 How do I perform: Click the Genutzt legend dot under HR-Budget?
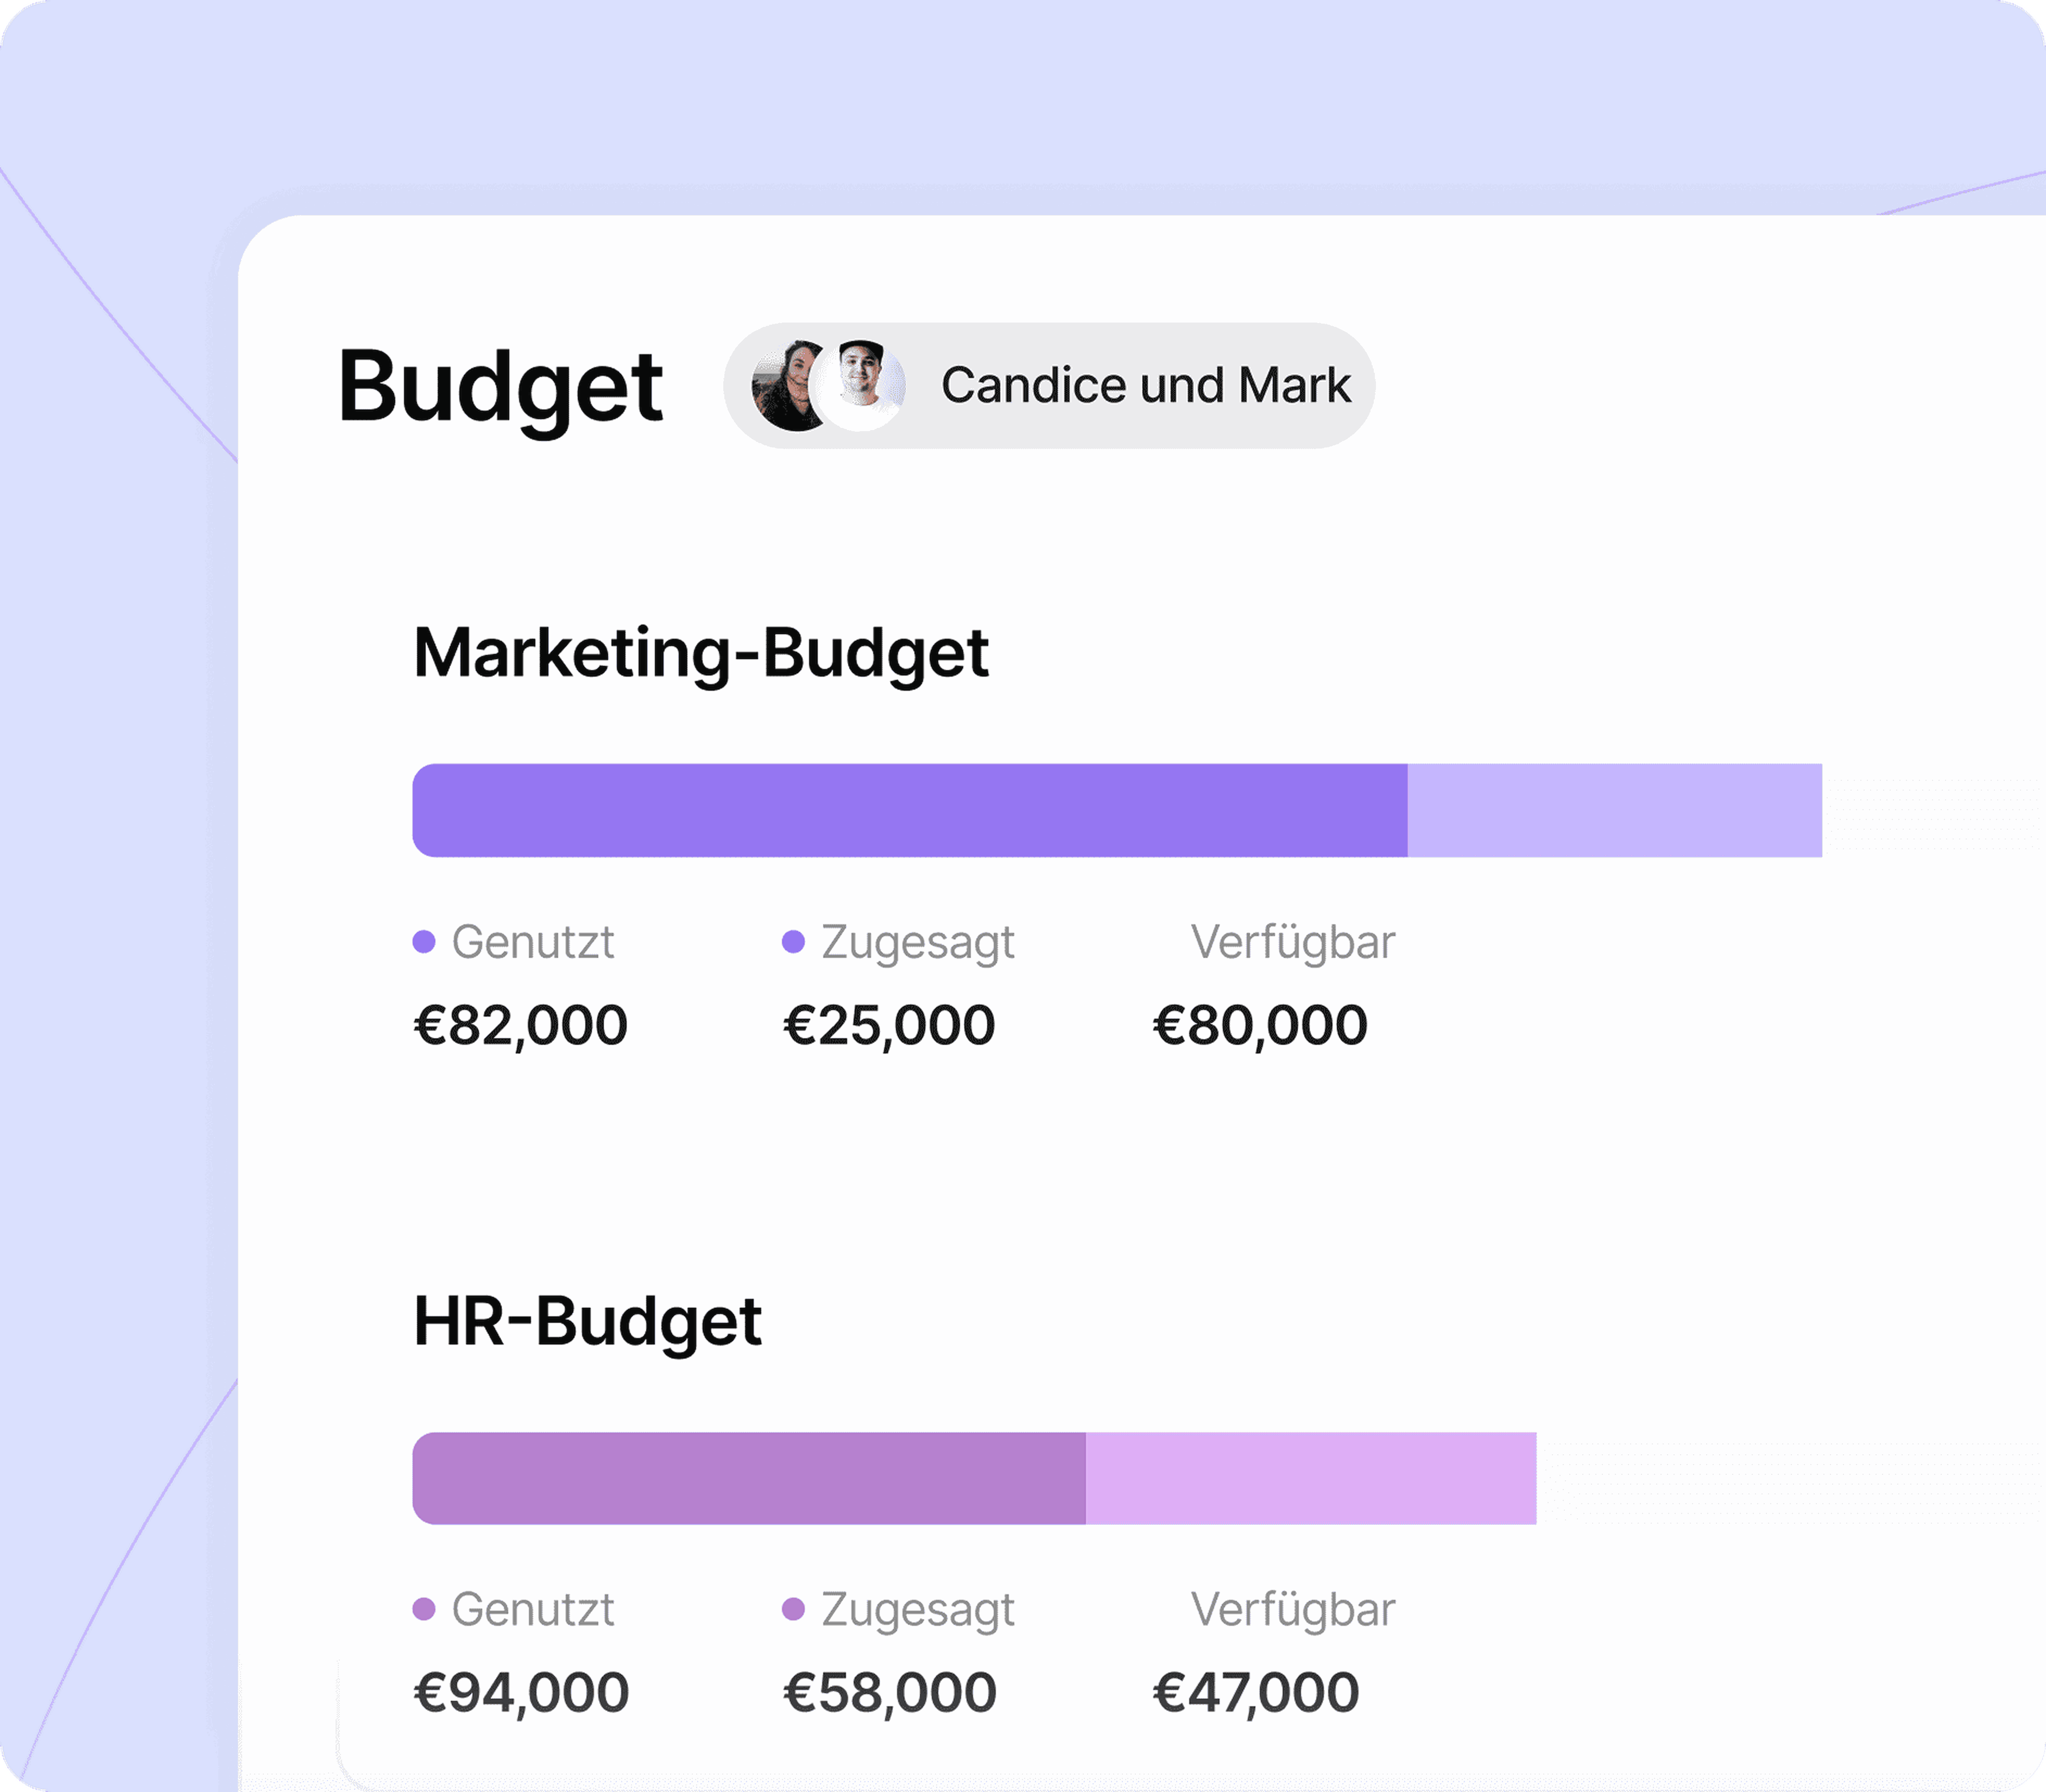[424, 1609]
